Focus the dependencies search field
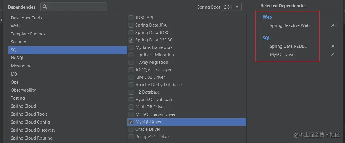Viewport: 345px width, 143px height. (x=73, y=7)
